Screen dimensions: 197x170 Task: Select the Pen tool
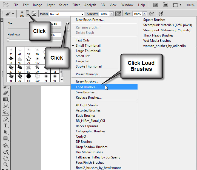coord(5,119)
